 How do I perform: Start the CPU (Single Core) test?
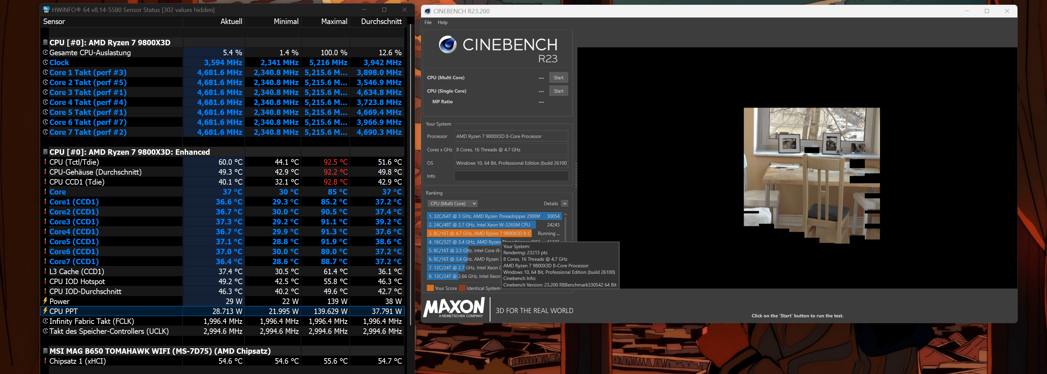tap(558, 91)
